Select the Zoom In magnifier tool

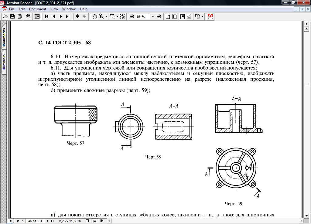101,16
